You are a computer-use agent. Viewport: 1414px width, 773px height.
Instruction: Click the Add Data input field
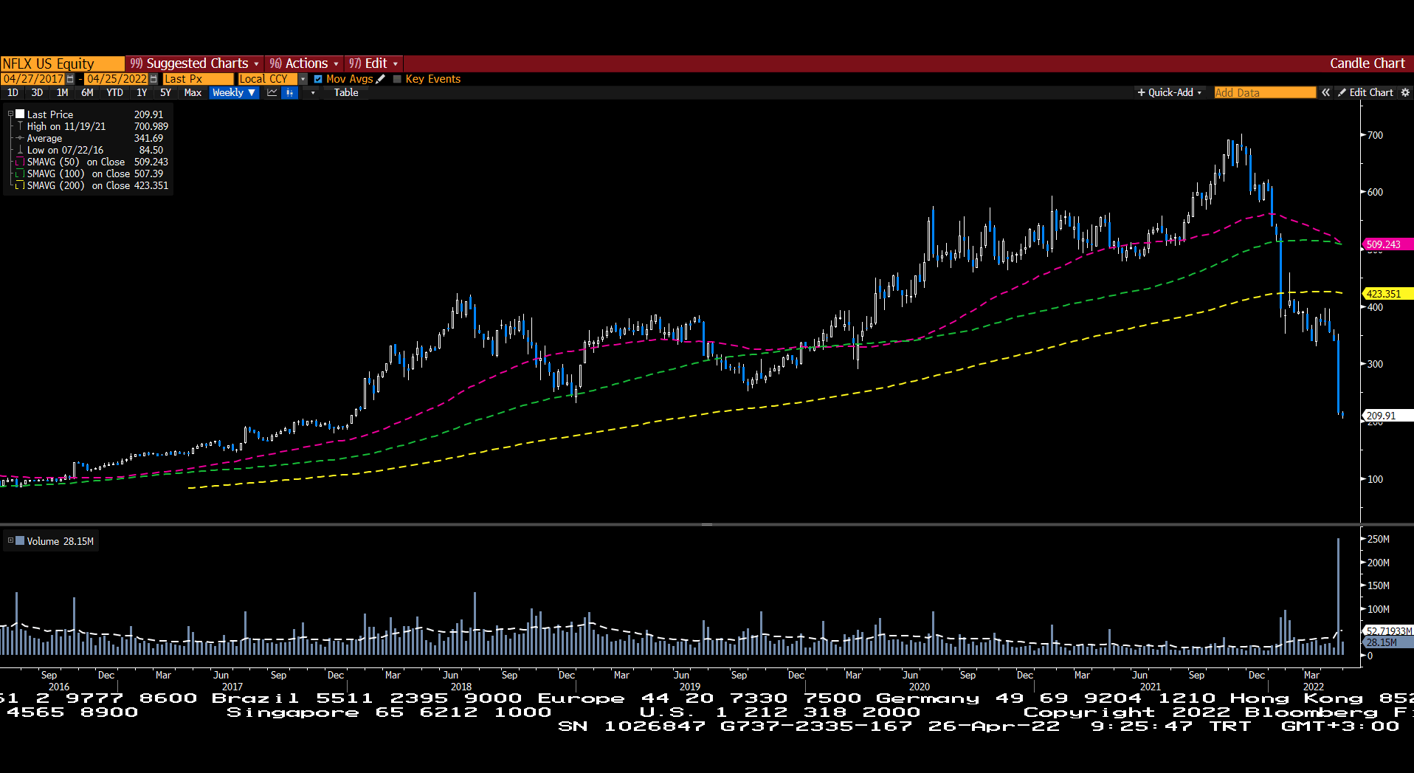pyautogui.click(x=1265, y=92)
